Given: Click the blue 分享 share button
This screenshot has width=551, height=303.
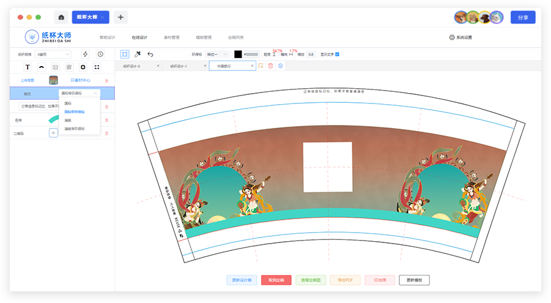Looking at the screenshot, I should 523,17.
